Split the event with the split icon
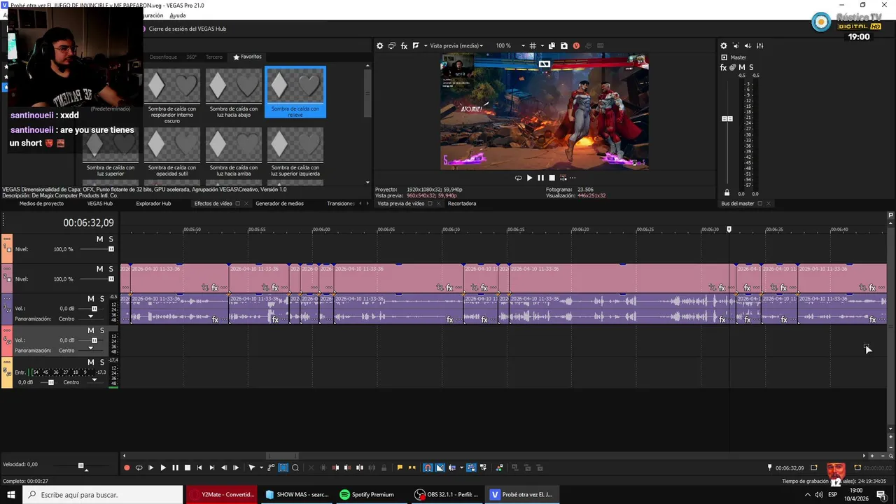This screenshot has height=504, width=896. pyautogui.click(x=360, y=468)
